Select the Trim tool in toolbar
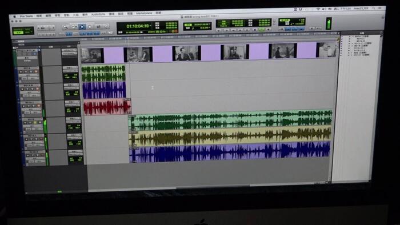Image resolution: width=400 pixels, height=225 pixels. [x=74, y=27]
